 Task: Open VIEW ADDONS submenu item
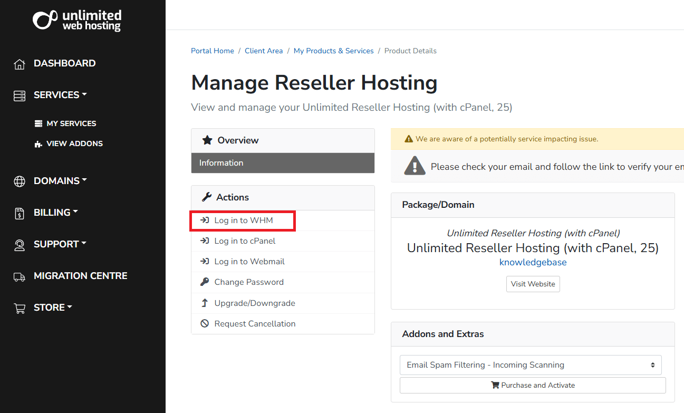tap(74, 143)
